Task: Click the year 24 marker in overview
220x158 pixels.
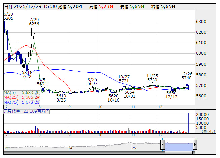Action: 70,148
